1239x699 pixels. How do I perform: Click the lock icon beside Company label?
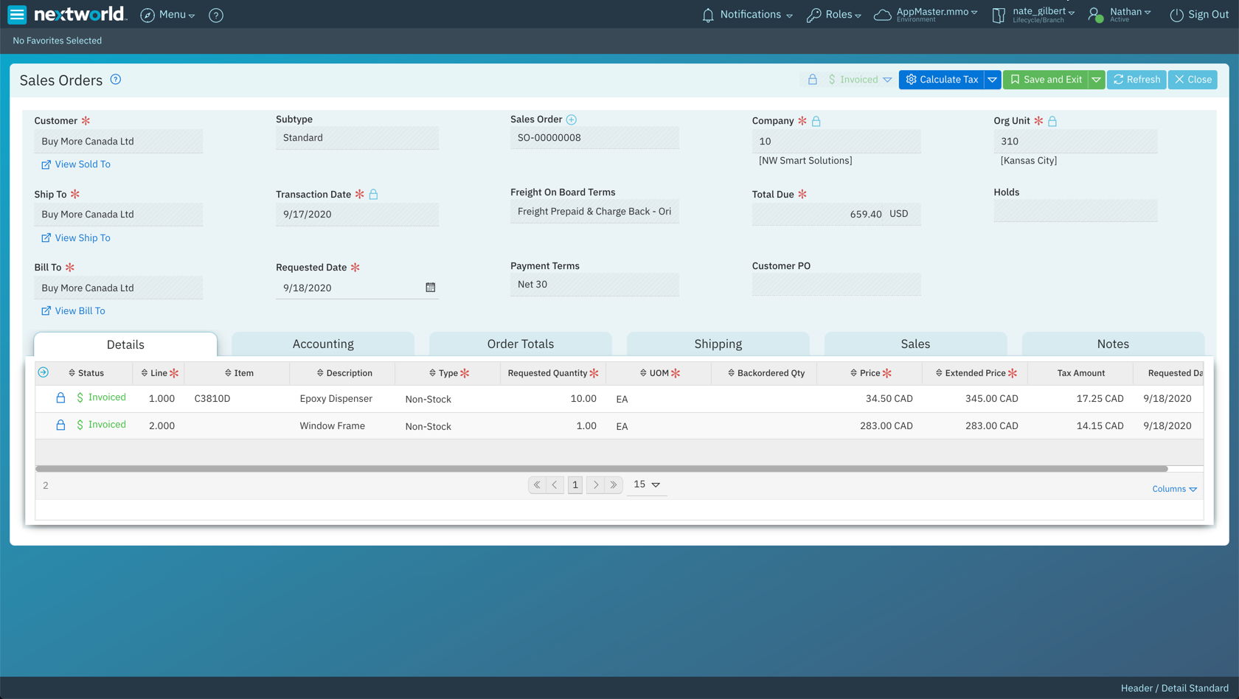tap(816, 121)
